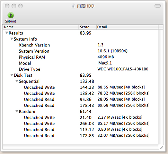The image size is (168, 154).
Task: Collapse the System Info disclosure triangle
Action: pos(12,39)
